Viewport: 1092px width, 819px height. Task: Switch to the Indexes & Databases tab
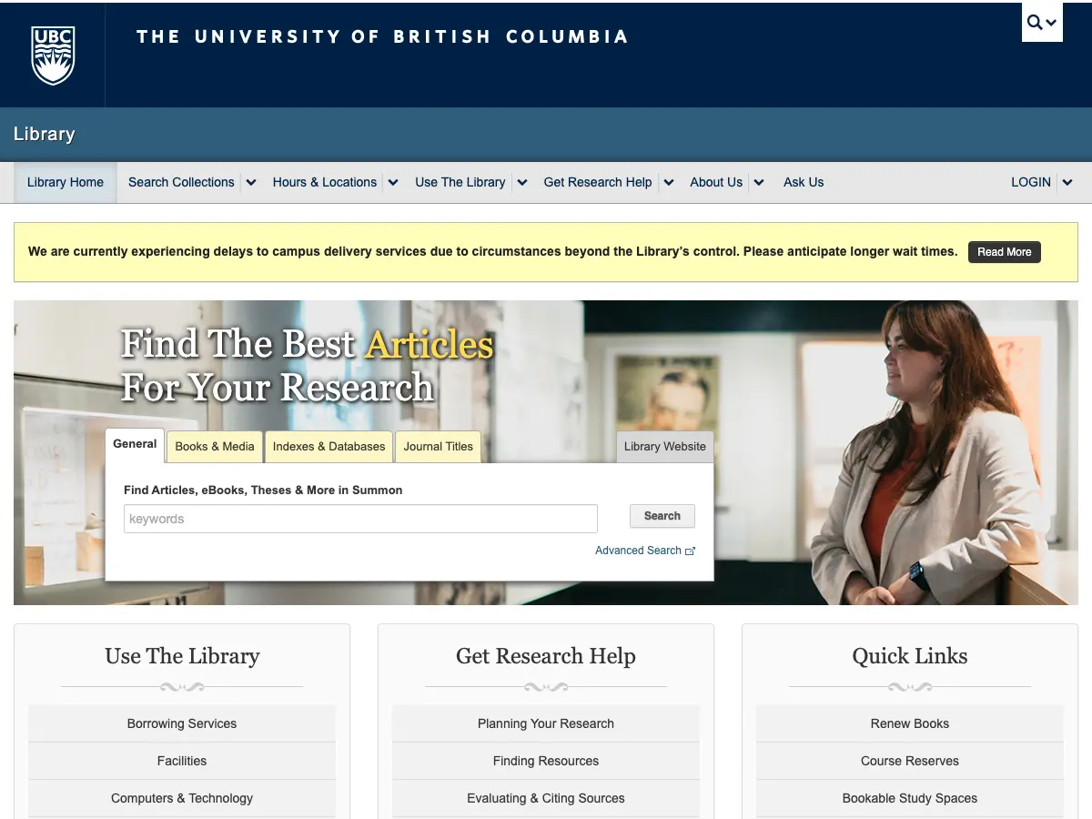point(329,447)
